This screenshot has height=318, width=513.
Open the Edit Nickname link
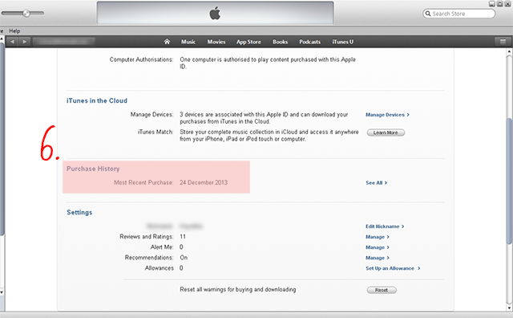pyautogui.click(x=385, y=226)
